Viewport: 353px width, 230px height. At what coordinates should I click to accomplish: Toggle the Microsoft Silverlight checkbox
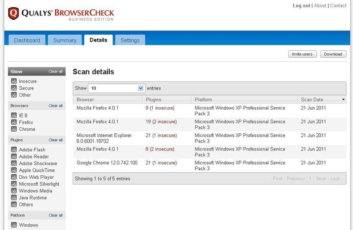(14, 184)
